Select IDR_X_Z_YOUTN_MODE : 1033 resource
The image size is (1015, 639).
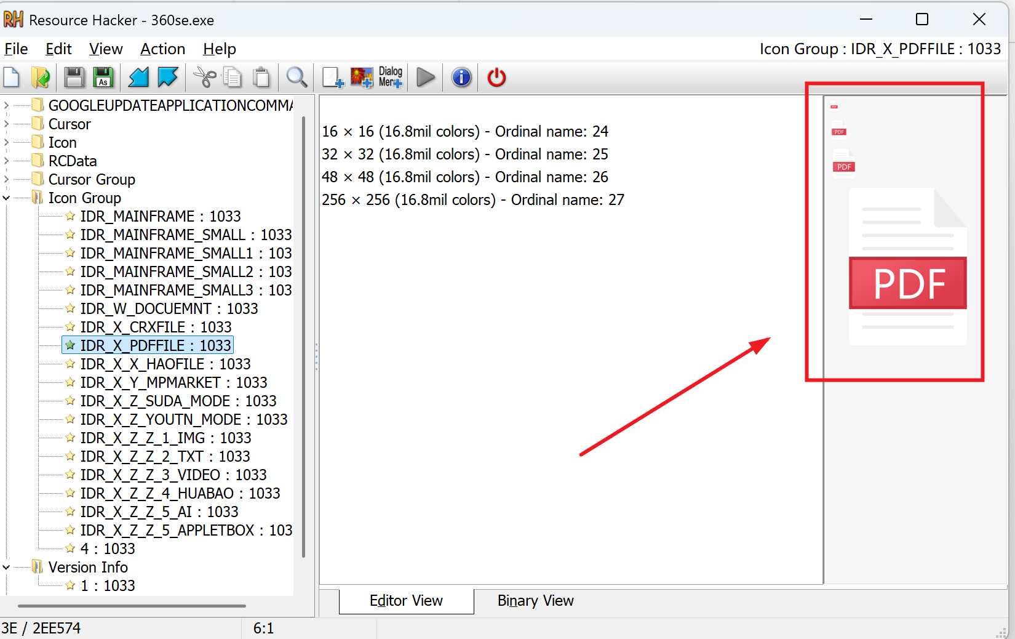[184, 419]
